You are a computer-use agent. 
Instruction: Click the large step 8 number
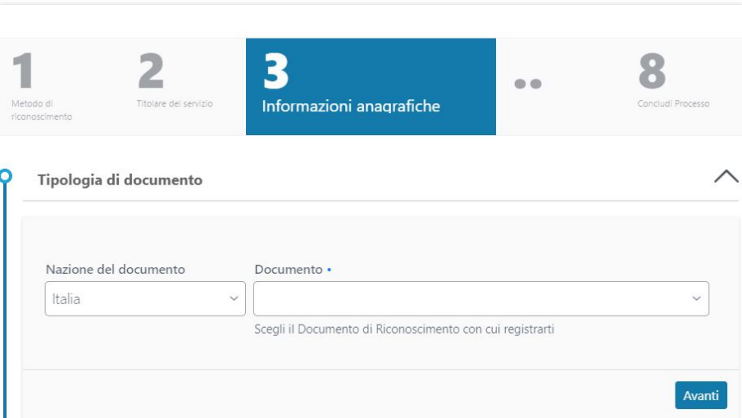pos(652,73)
